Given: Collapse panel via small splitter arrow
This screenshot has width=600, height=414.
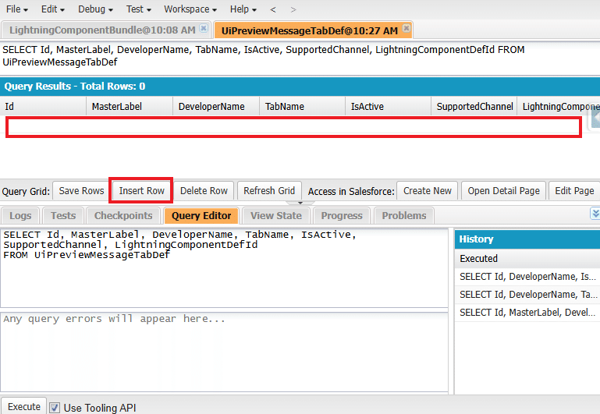Looking at the screenshot, I should tap(300, 203).
